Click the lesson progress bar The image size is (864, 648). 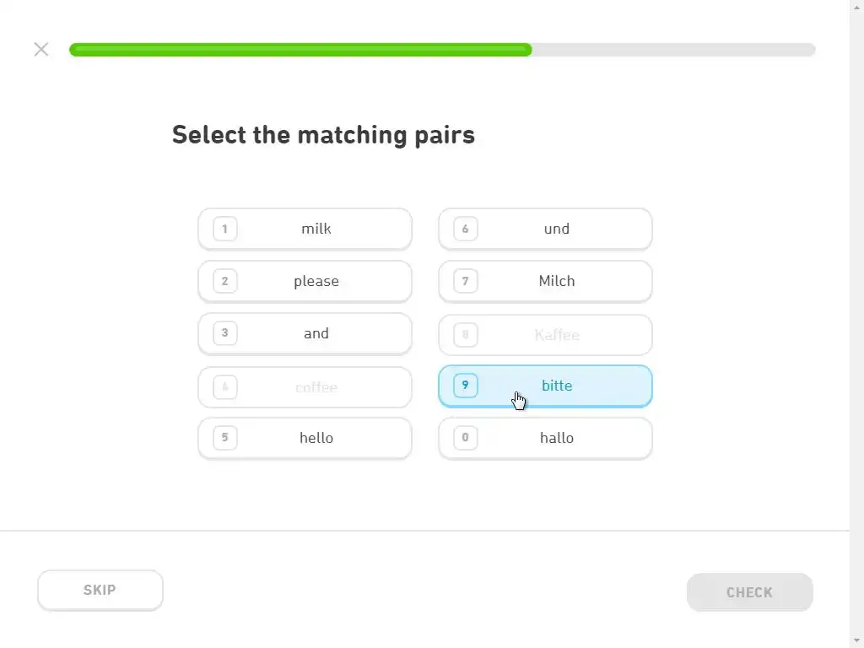[x=442, y=50]
